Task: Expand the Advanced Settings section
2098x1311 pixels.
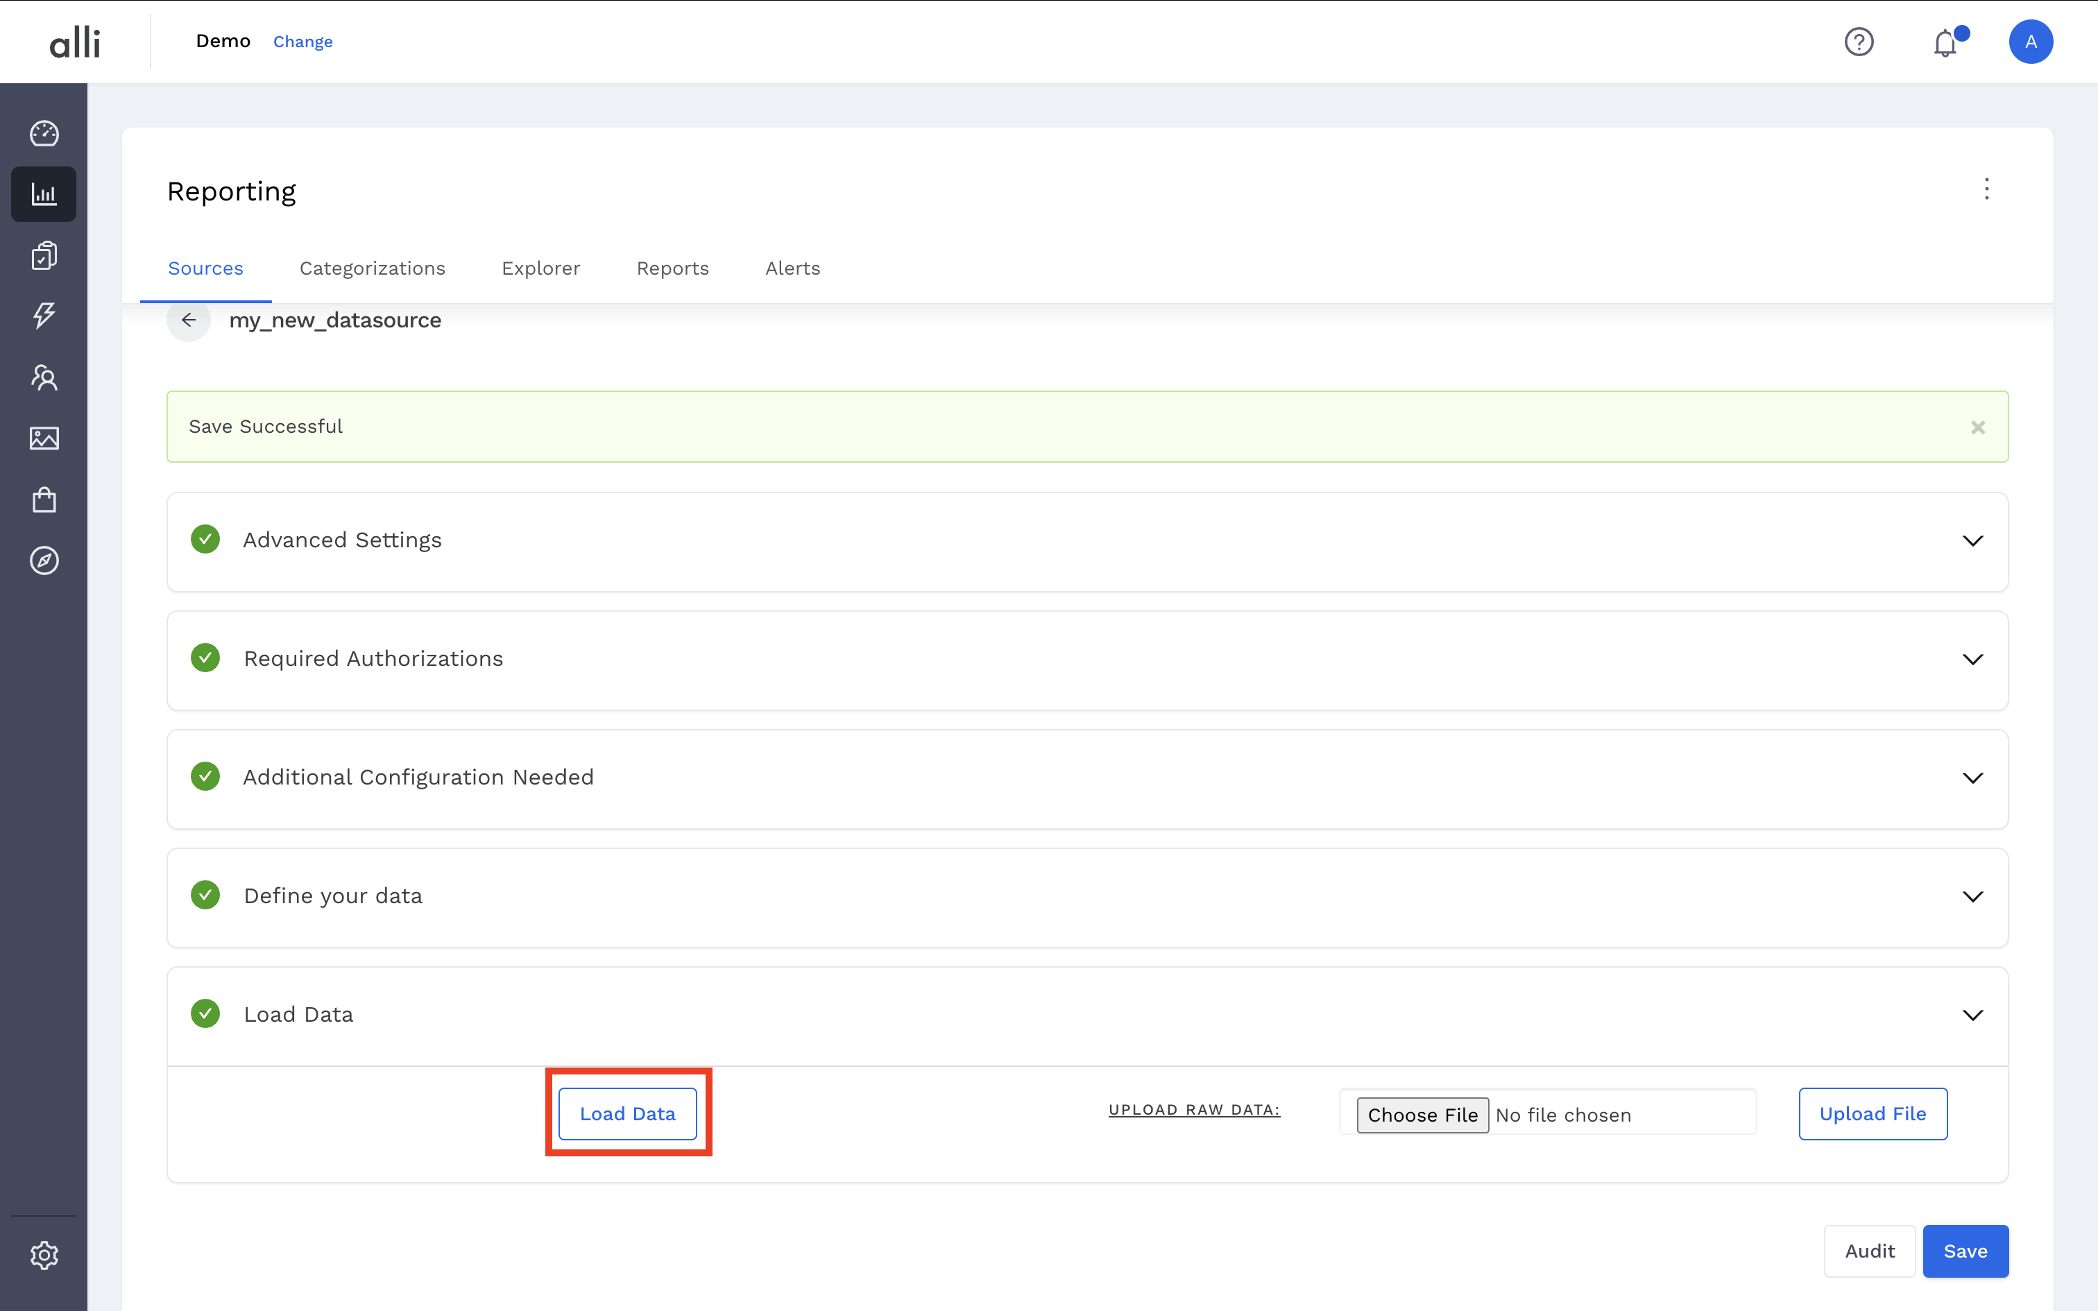Action: pyautogui.click(x=1972, y=541)
